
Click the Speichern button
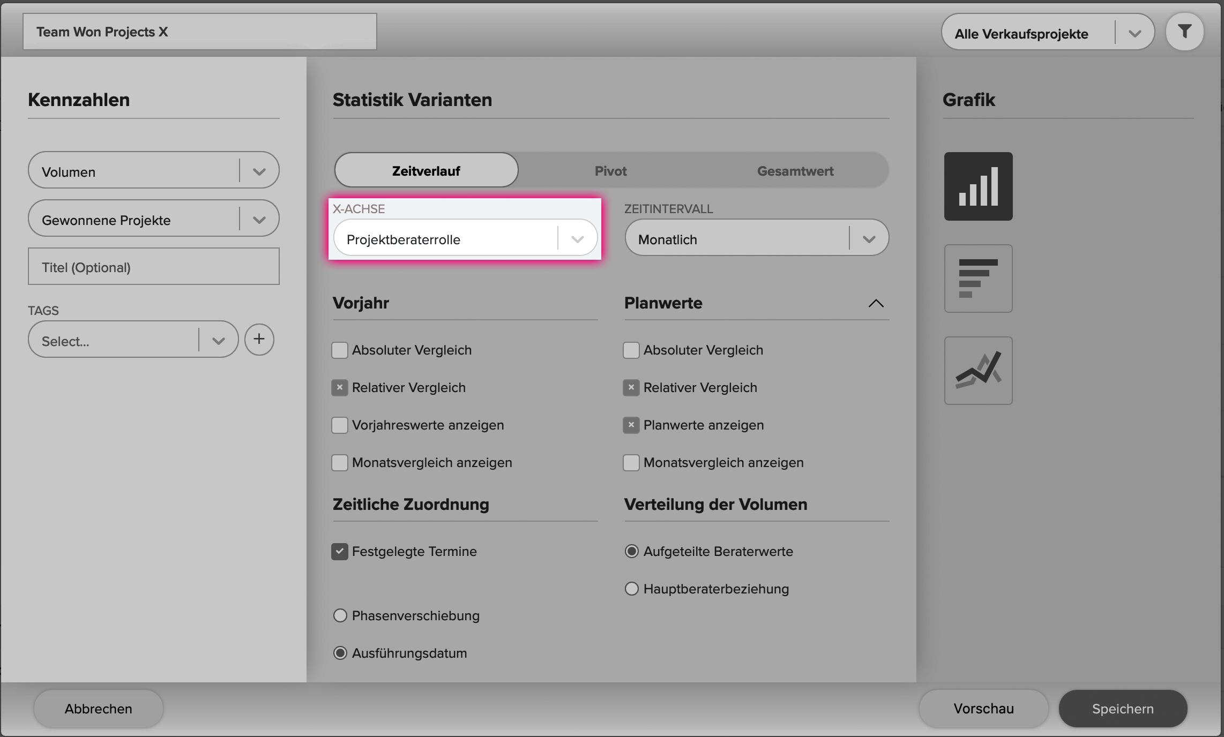point(1123,709)
